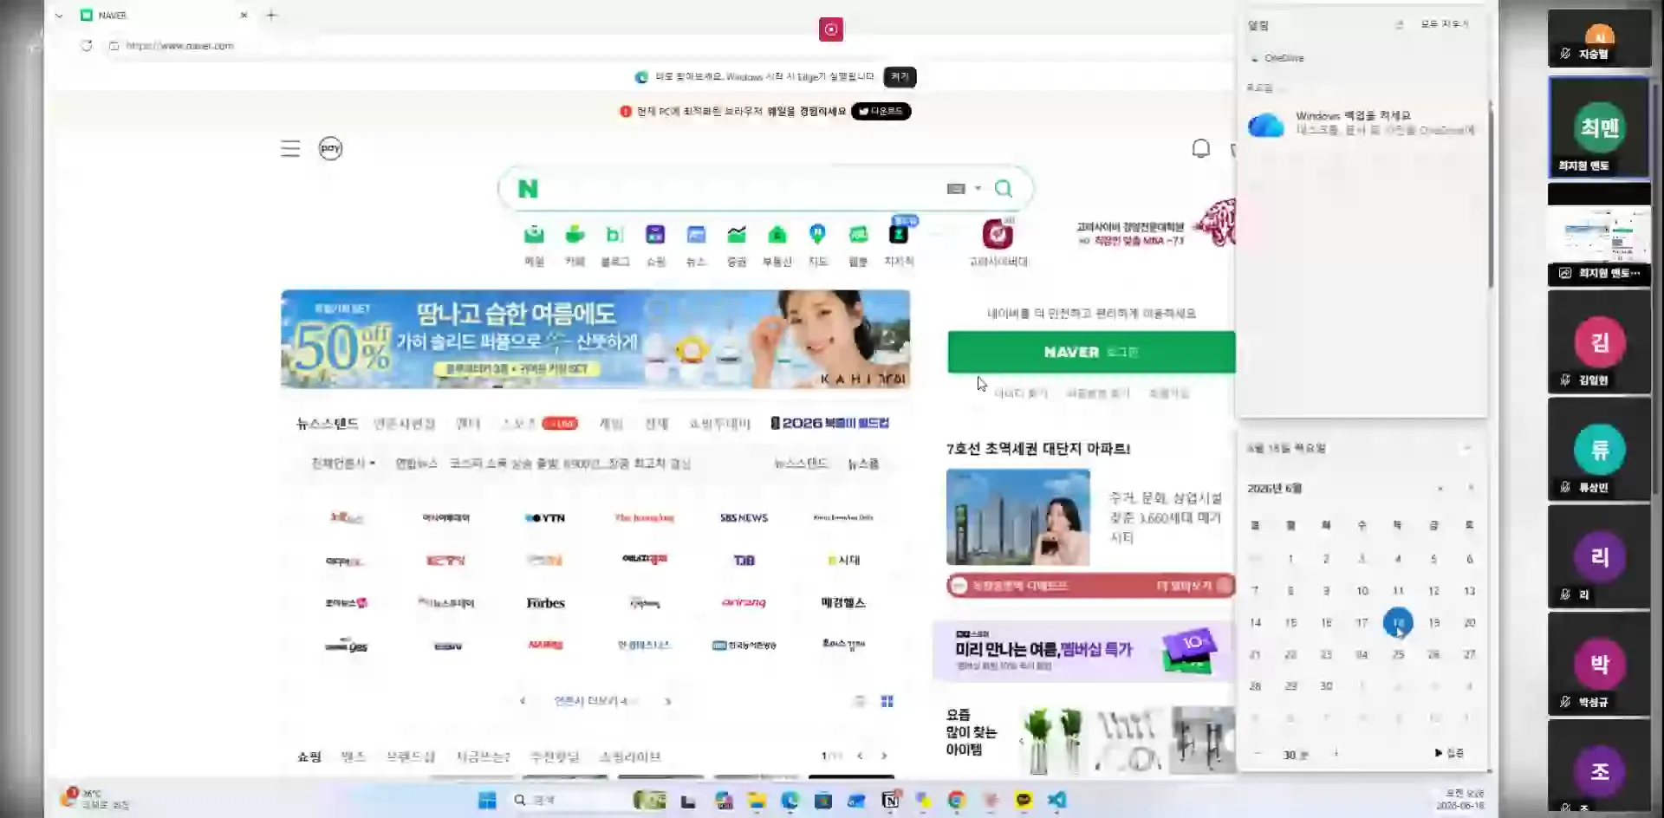The image size is (1664, 818).
Task: Open Naver Map shortcut icon
Action: point(817,235)
